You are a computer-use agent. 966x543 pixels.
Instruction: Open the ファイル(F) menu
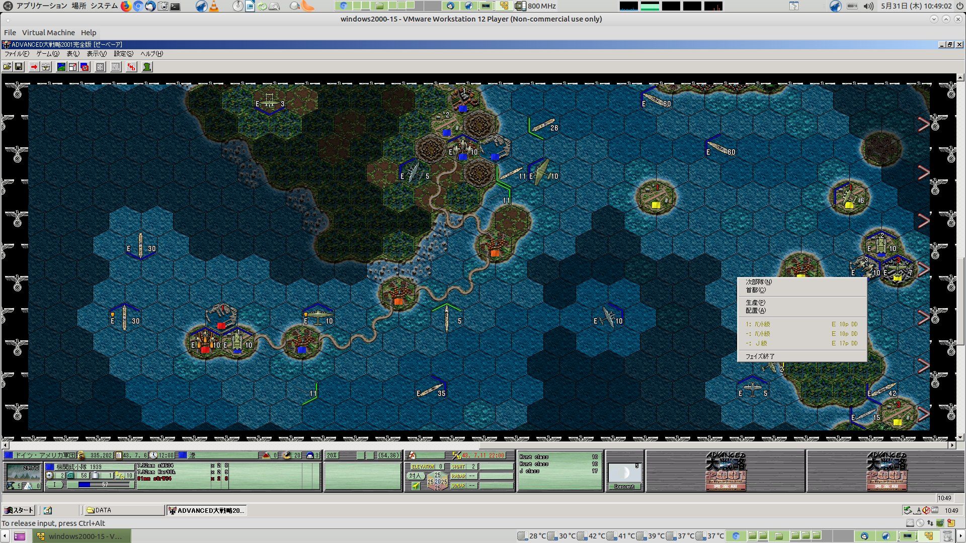coord(17,54)
